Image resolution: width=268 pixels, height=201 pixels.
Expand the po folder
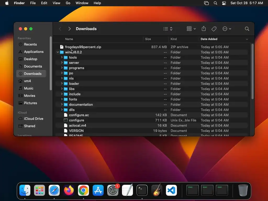(62, 73)
